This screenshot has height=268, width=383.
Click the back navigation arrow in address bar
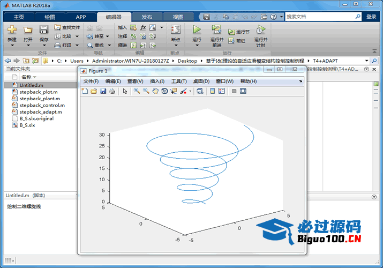tap(8, 61)
